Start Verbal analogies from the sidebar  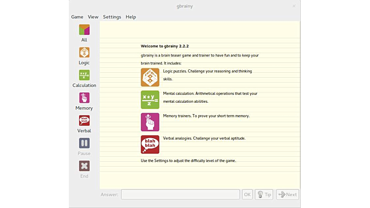point(84,120)
